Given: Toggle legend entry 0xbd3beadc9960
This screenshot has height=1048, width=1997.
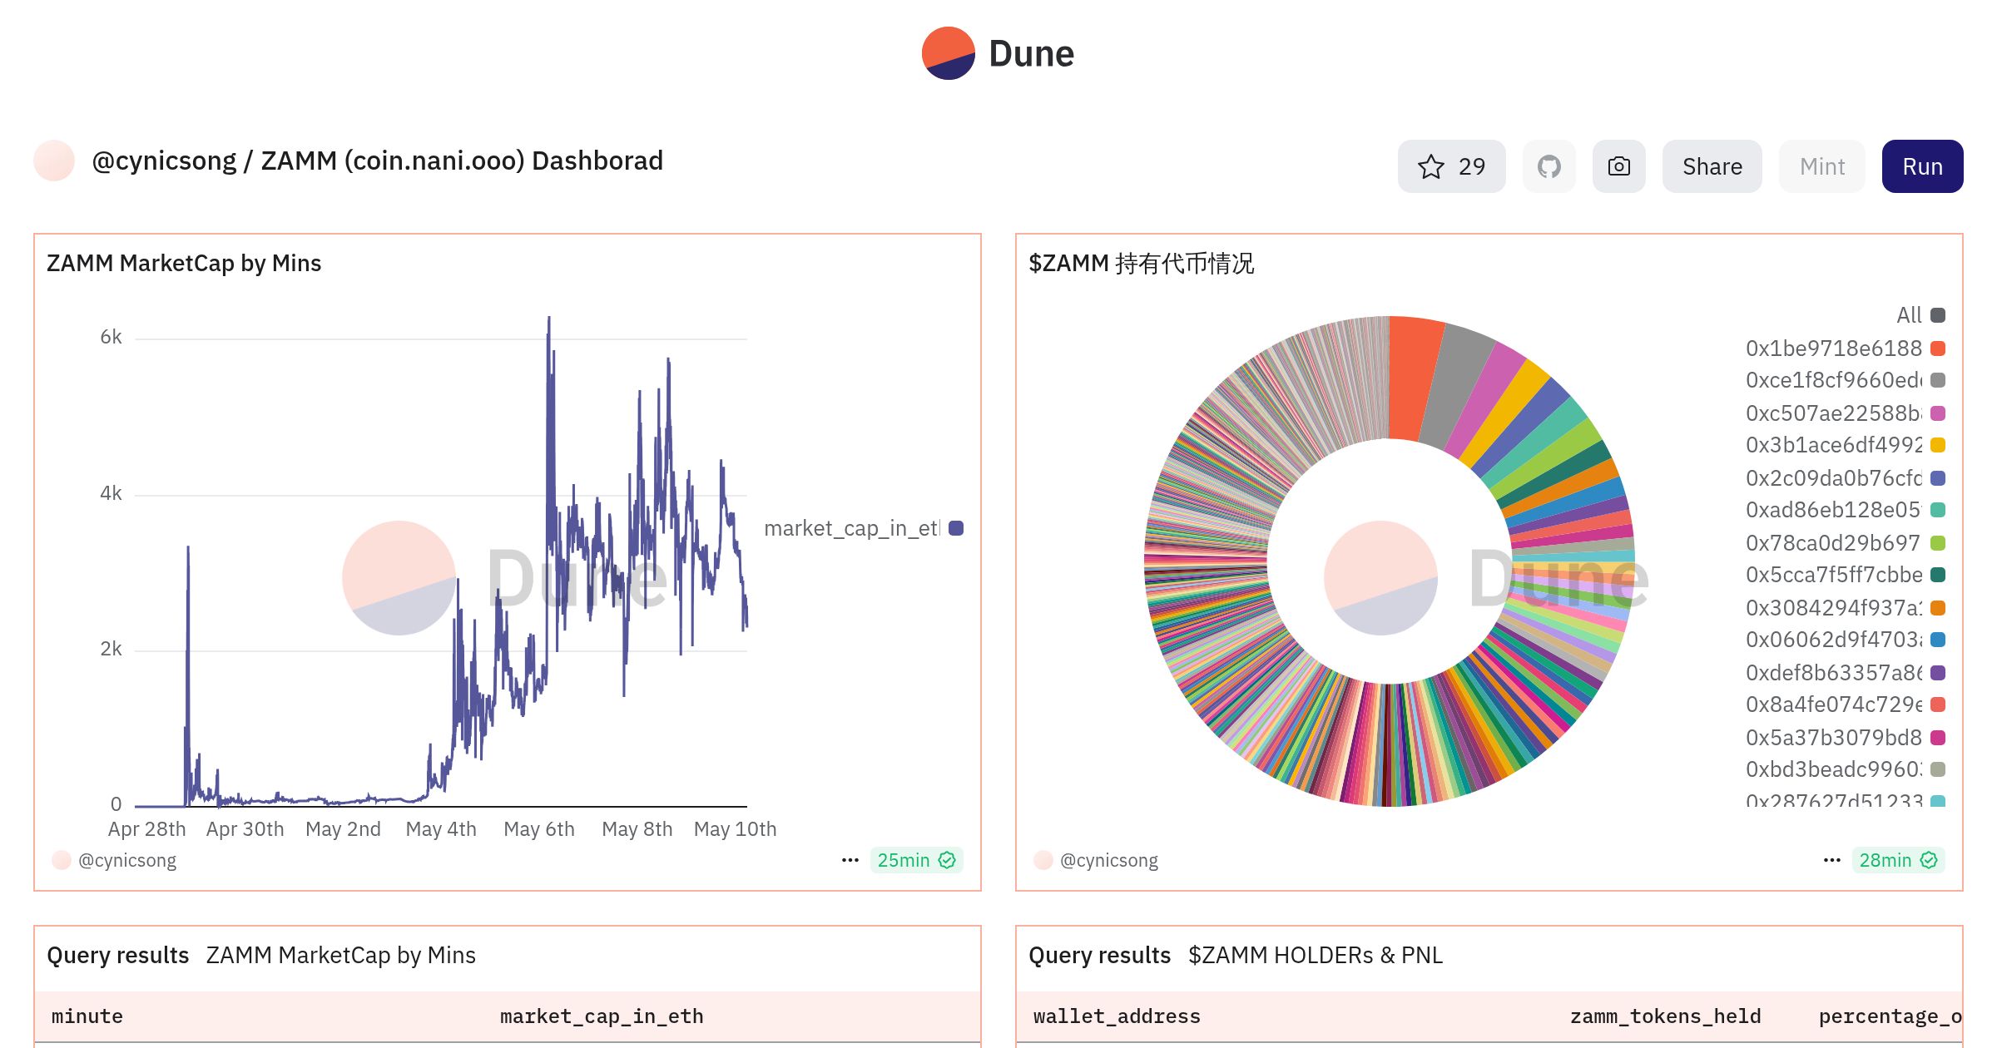Looking at the screenshot, I should pos(1845,769).
